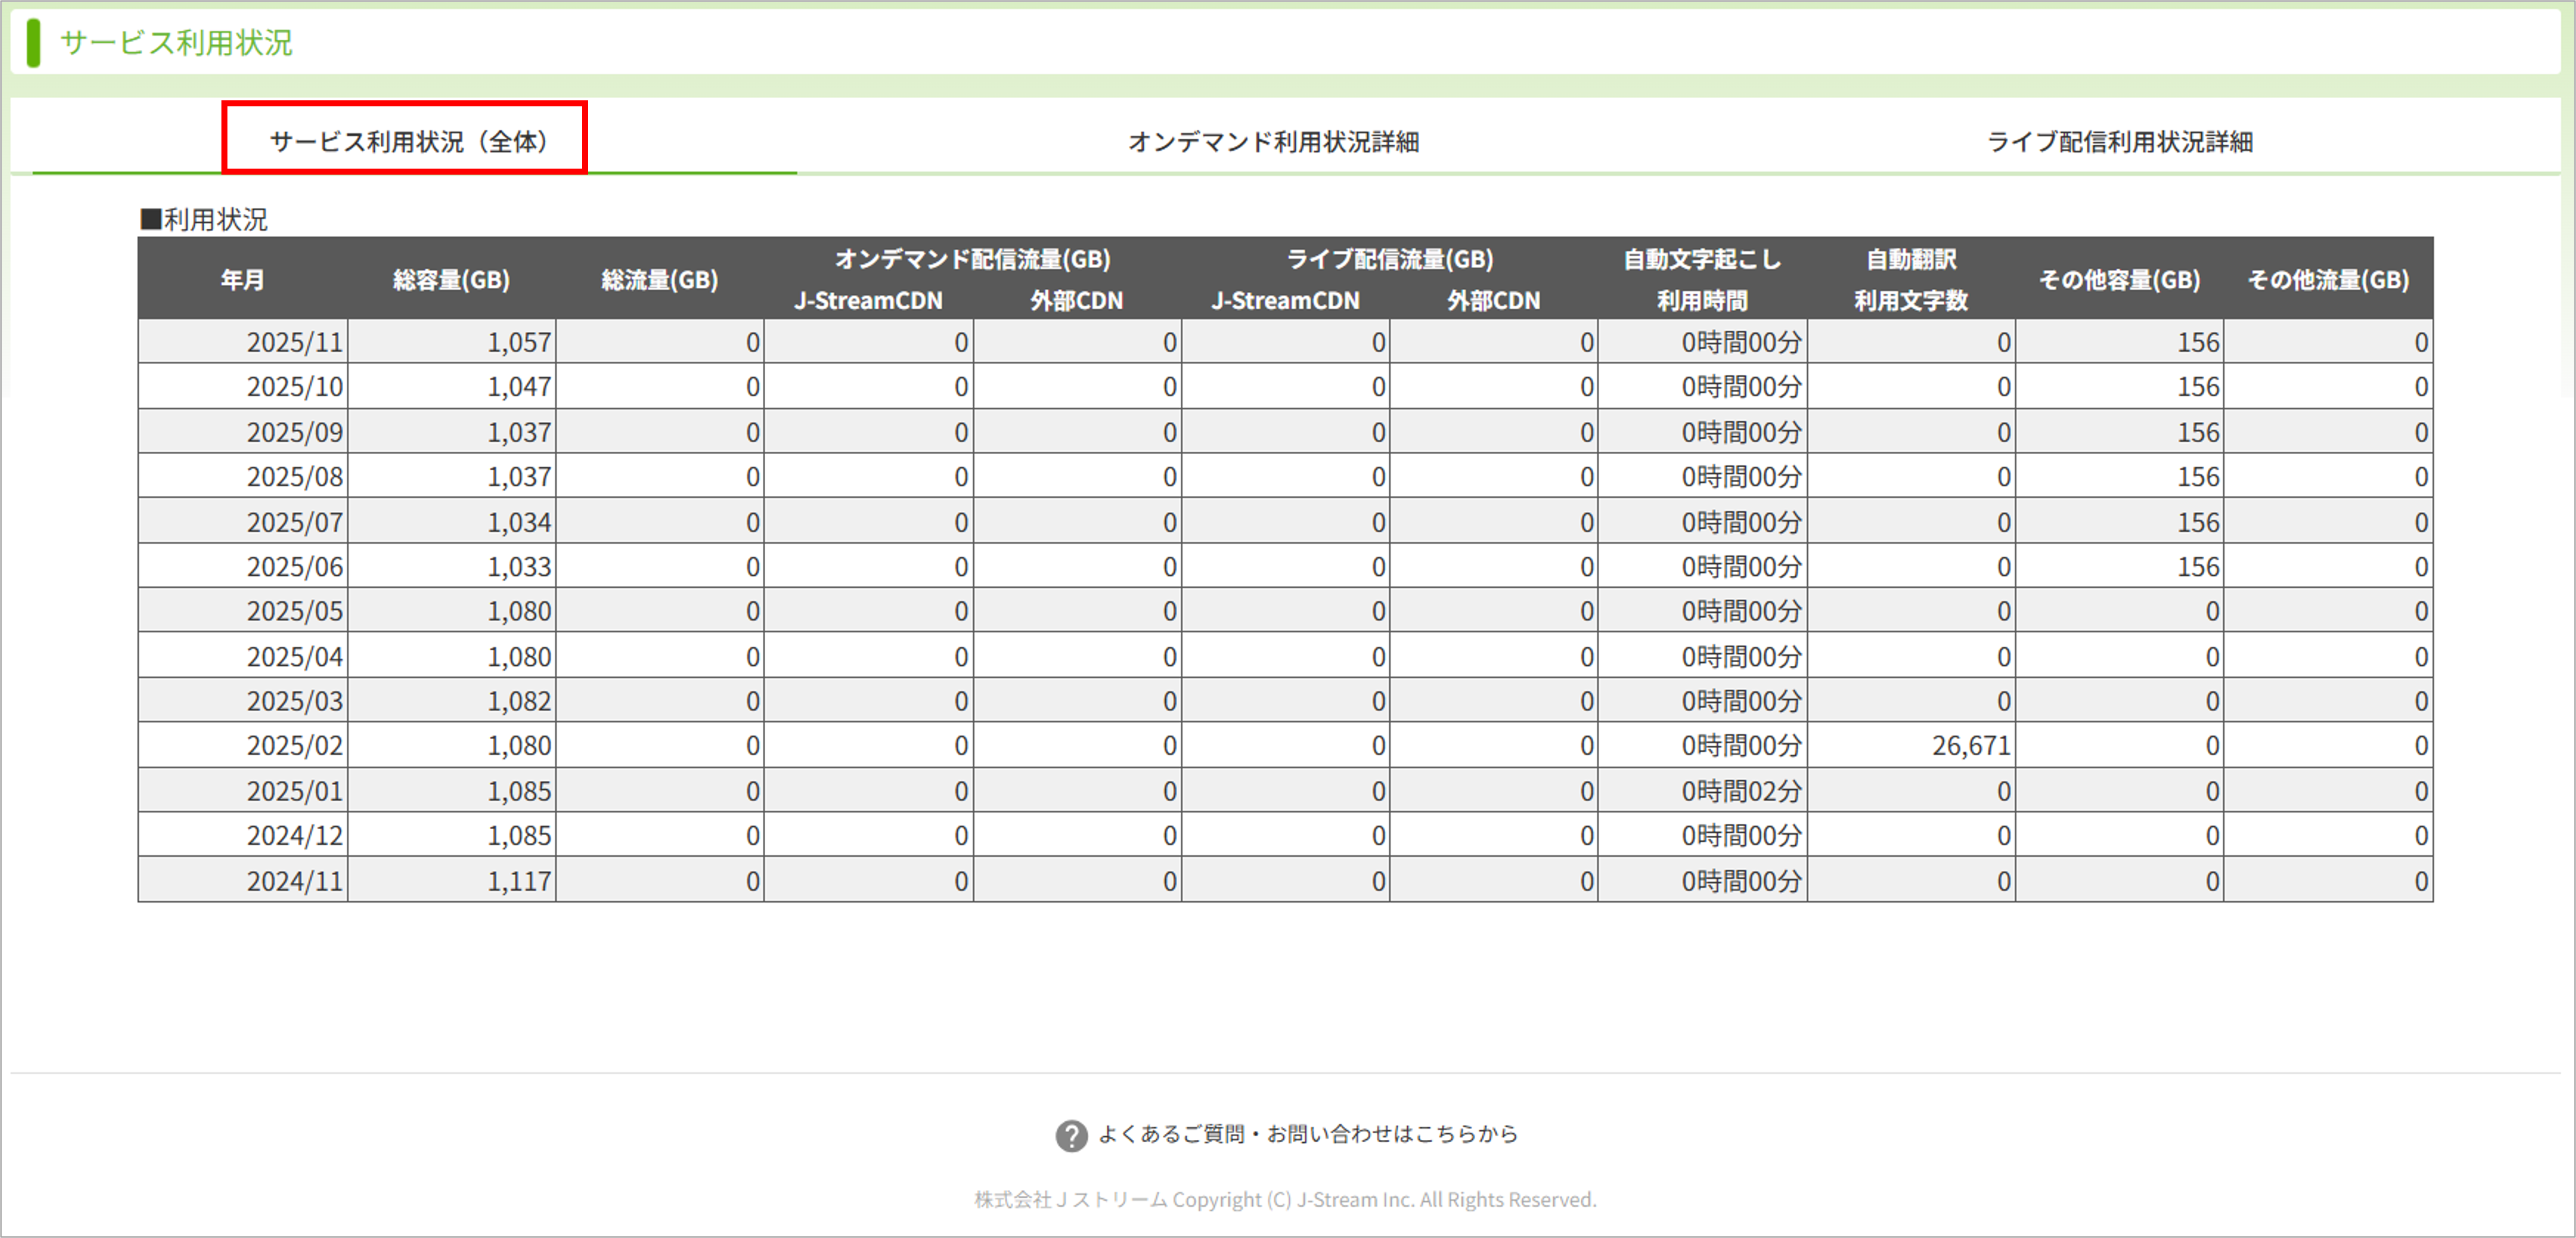The image size is (2576, 1238).
Task: Select the 2025/01 row date cell
Action: point(243,790)
